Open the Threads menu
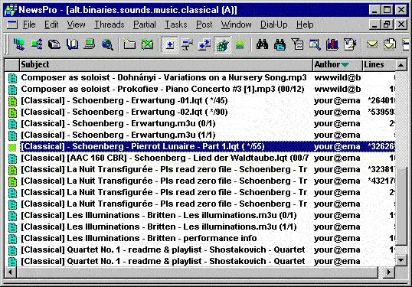The image size is (412, 287). pyautogui.click(x=110, y=24)
